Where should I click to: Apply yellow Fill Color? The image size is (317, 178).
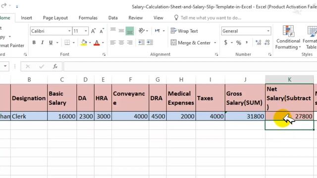(x=84, y=43)
